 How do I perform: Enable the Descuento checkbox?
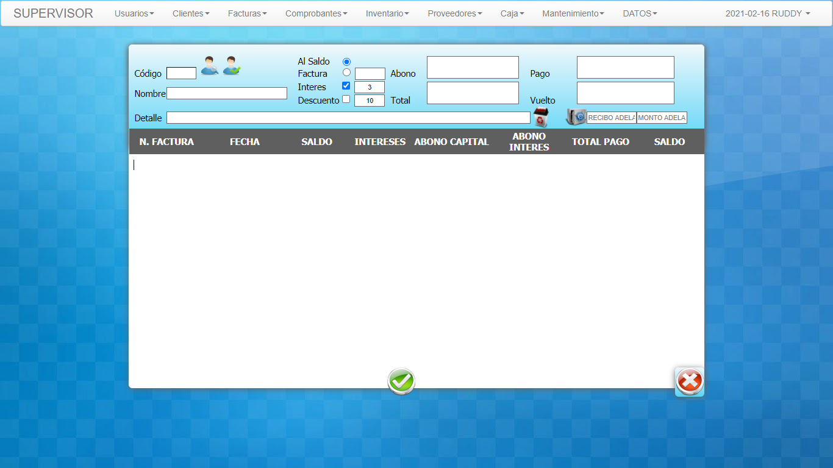point(346,99)
